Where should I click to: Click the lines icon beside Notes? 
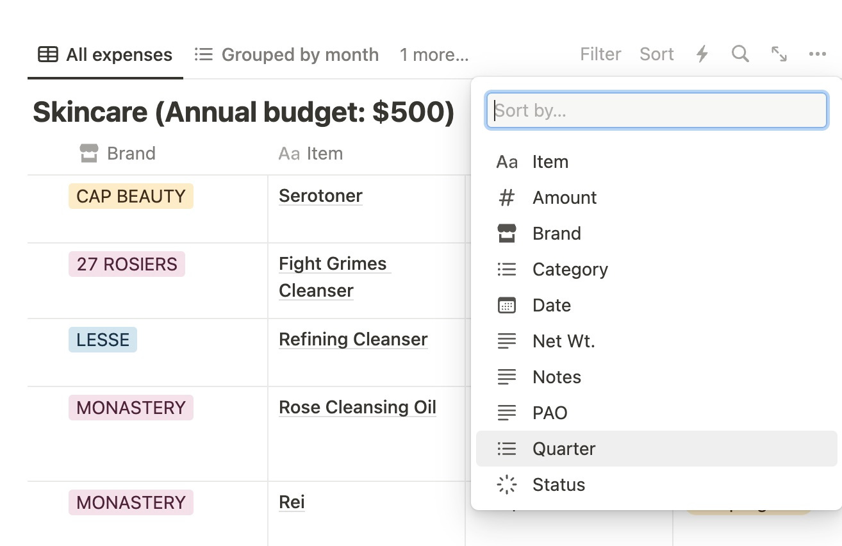[506, 377]
